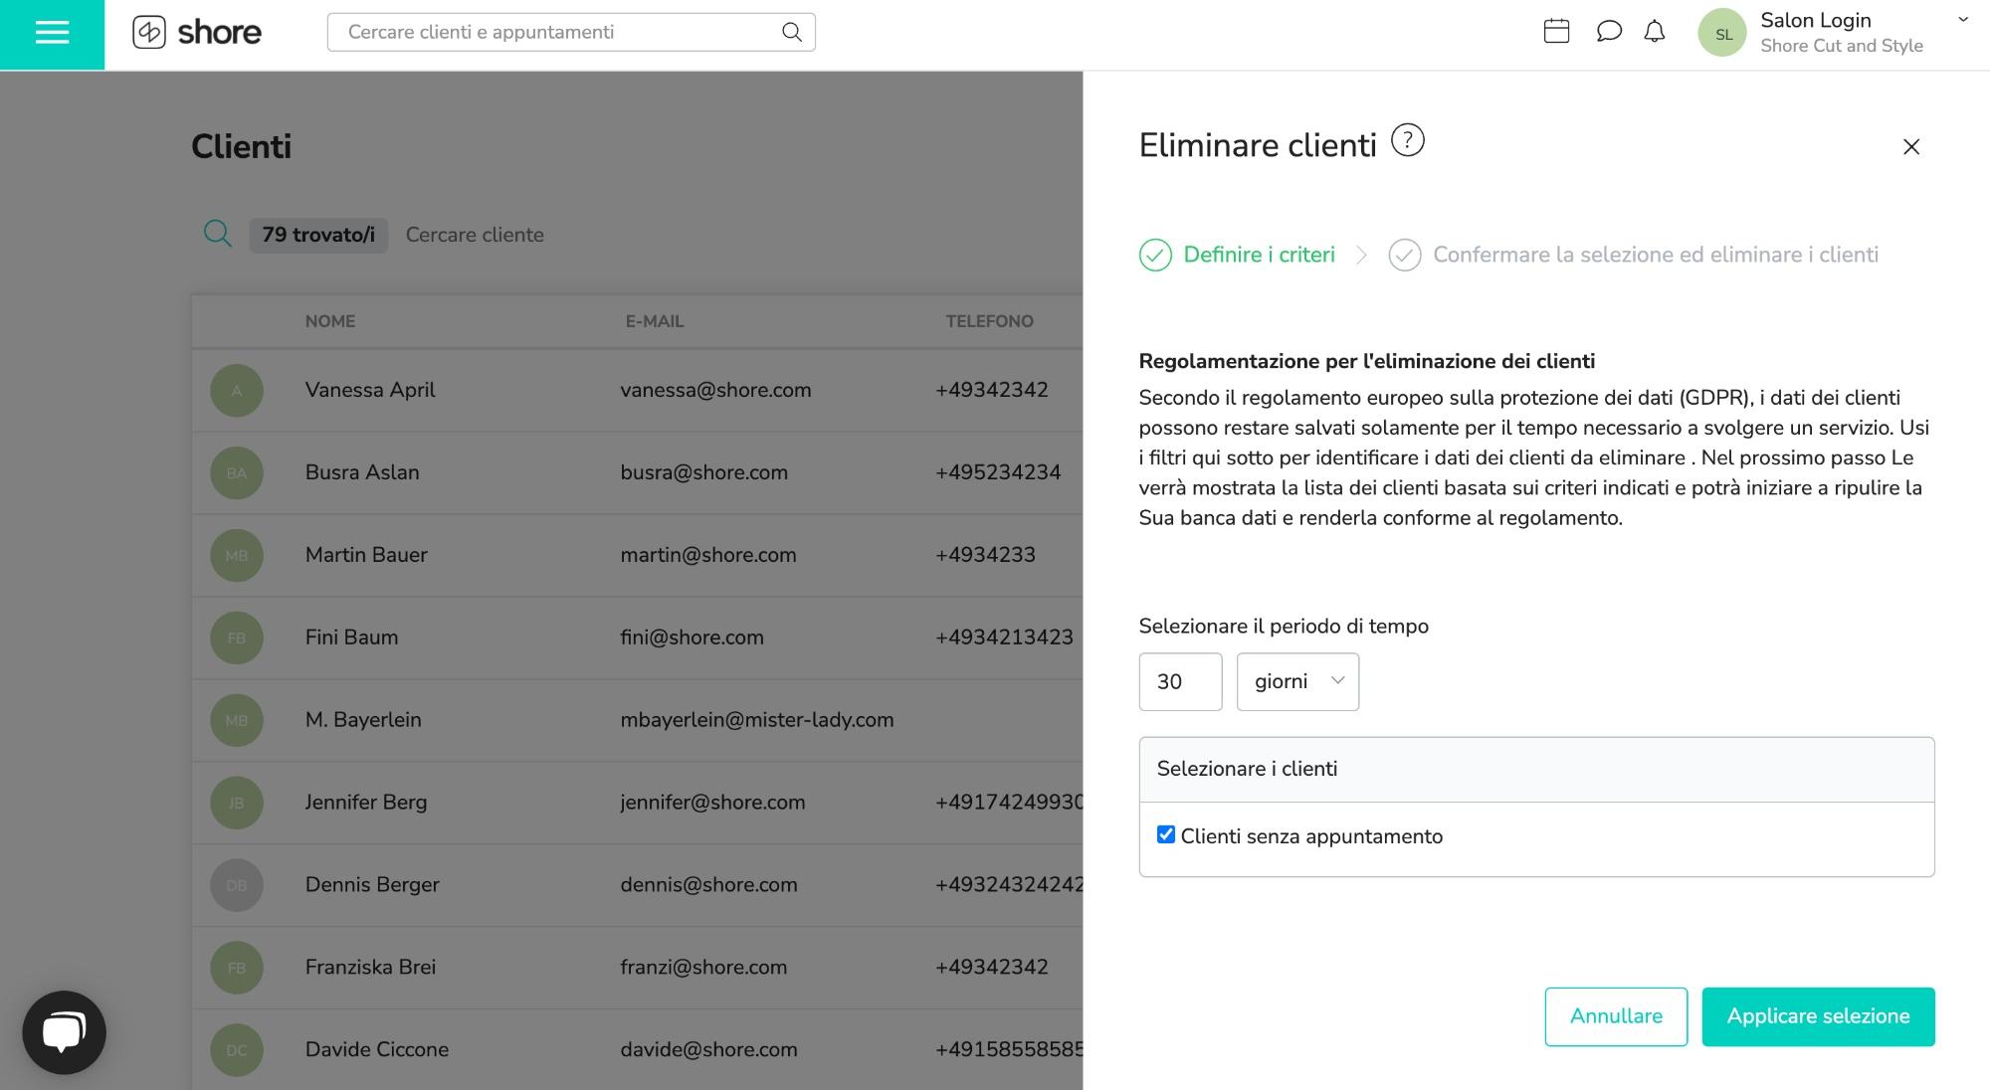
Task: Uncheck Clienti senza appuntamento checkbox
Action: [1166, 834]
